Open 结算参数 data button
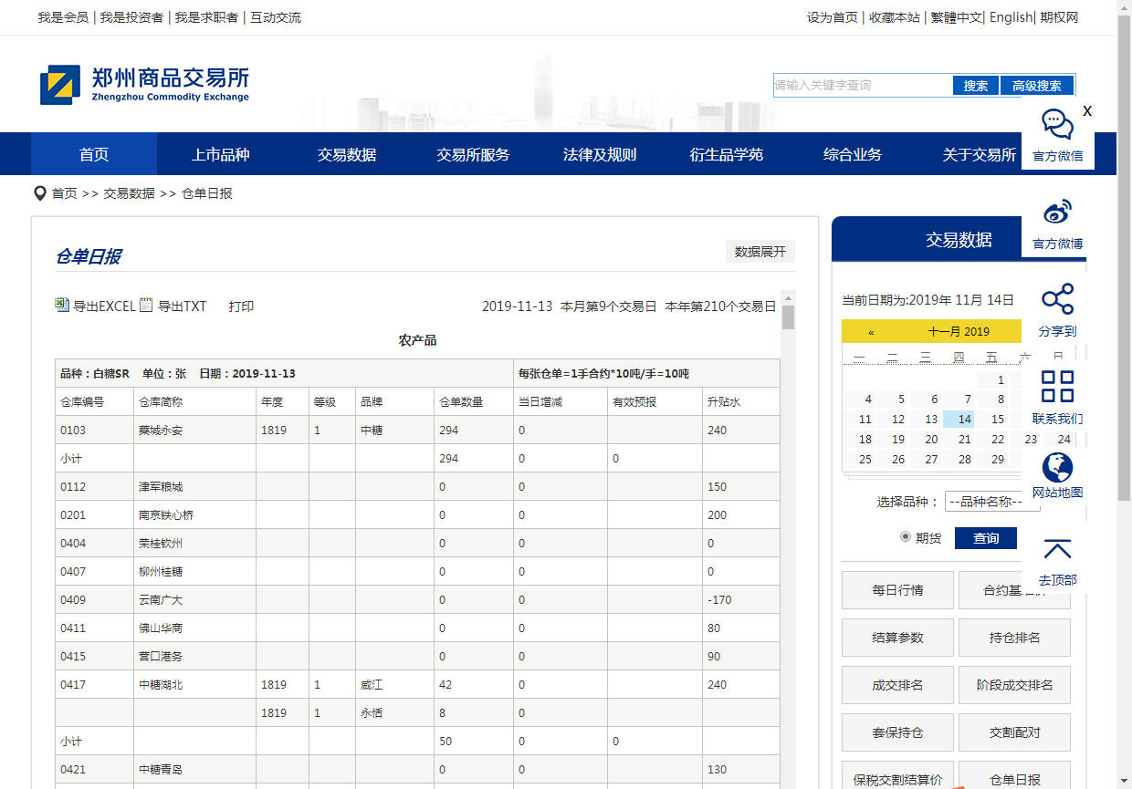Image resolution: width=1132 pixels, height=789 pixels. (x=897, y=638)
